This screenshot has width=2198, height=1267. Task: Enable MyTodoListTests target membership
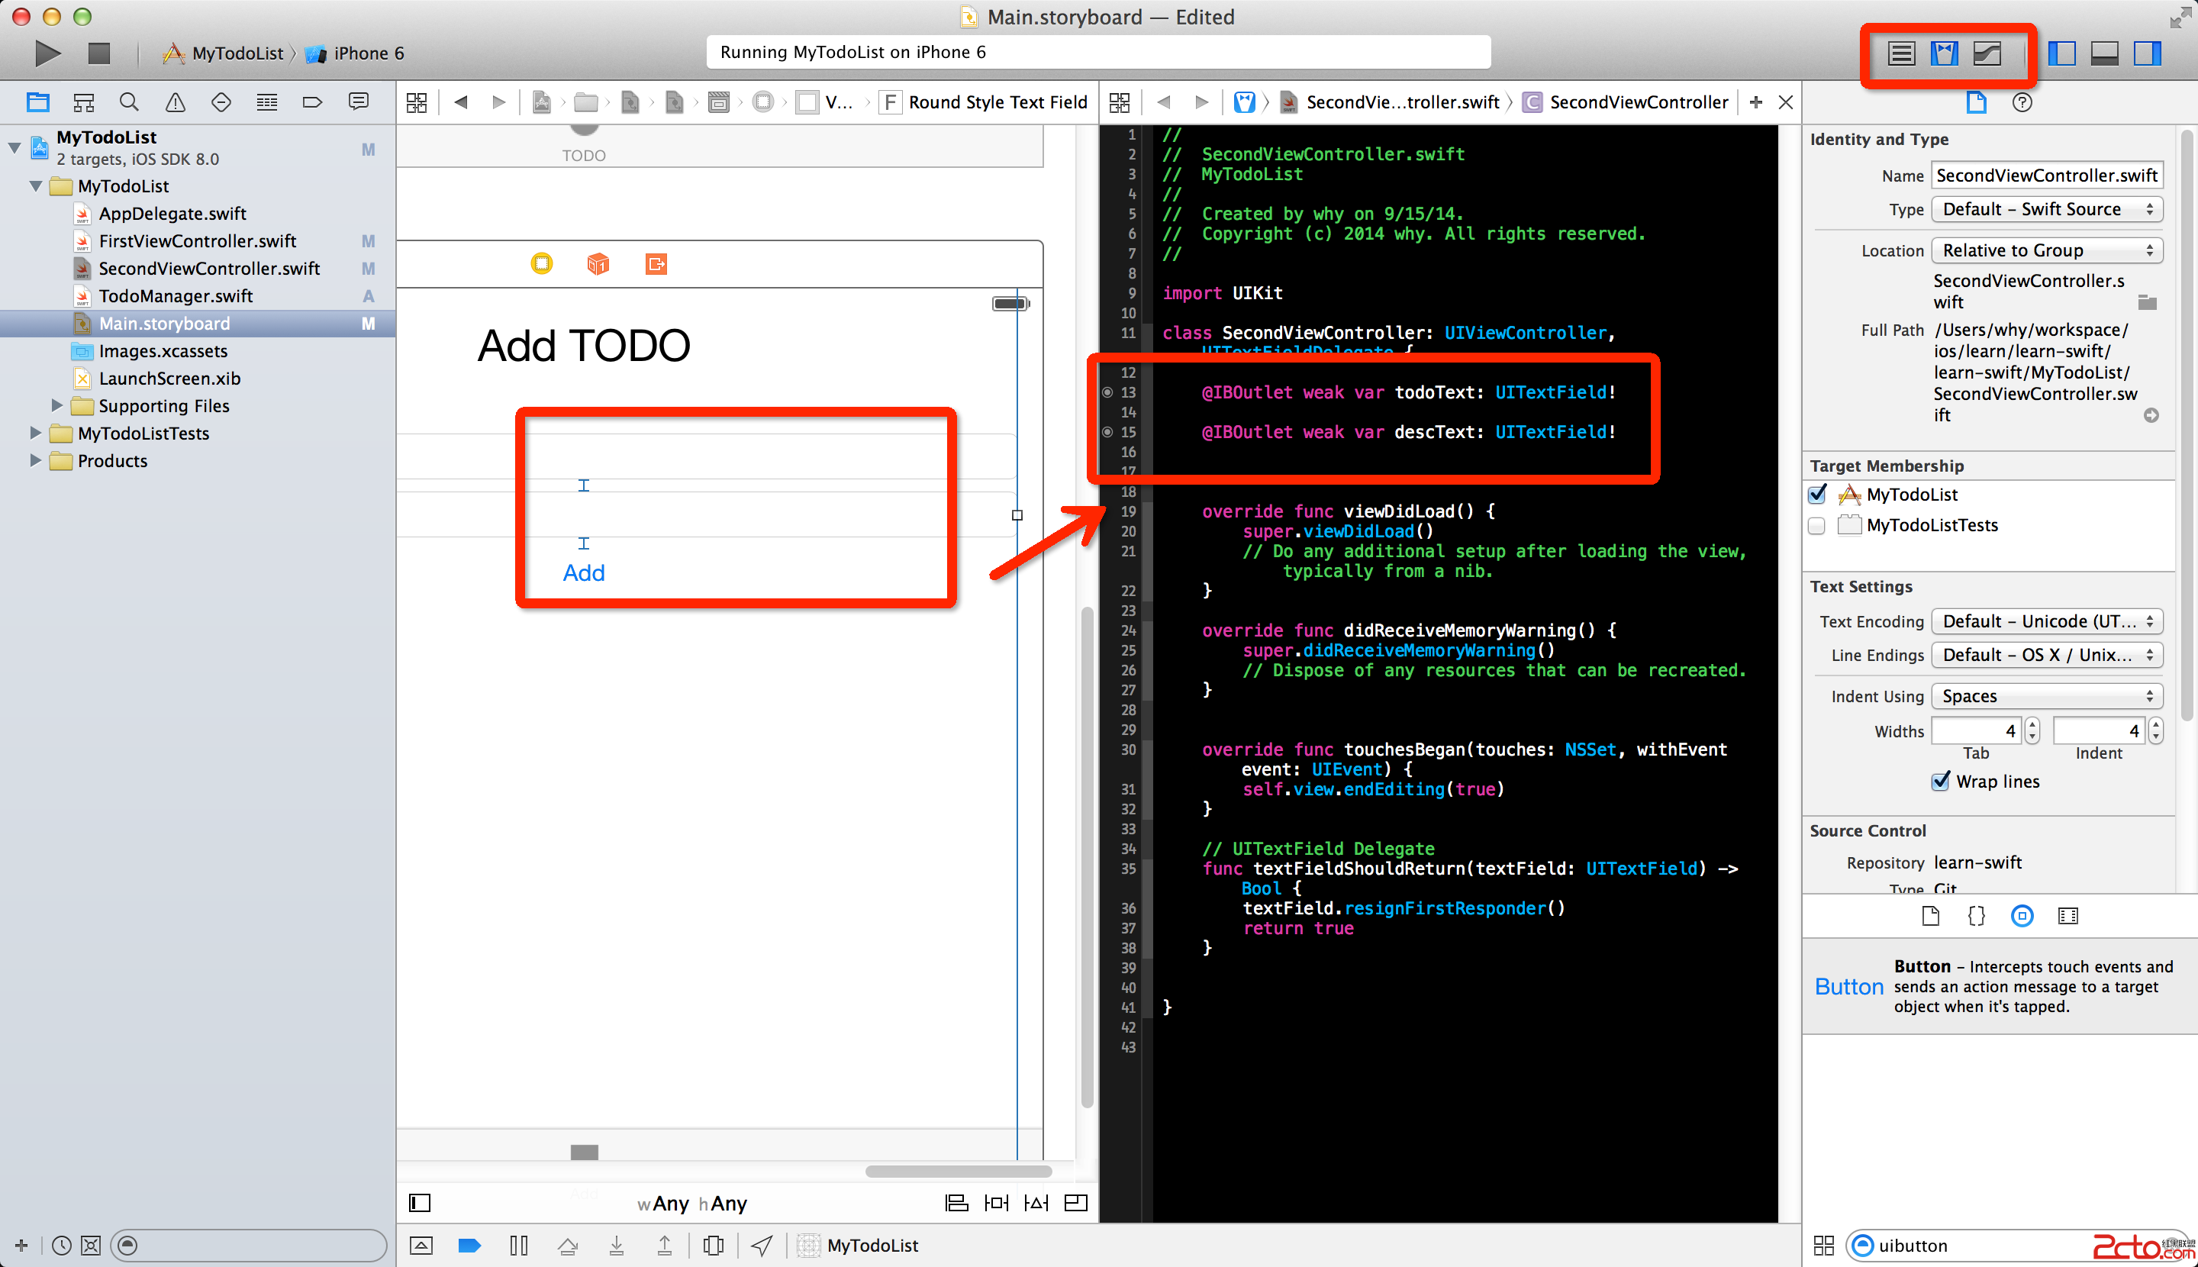click(1817, 526)
